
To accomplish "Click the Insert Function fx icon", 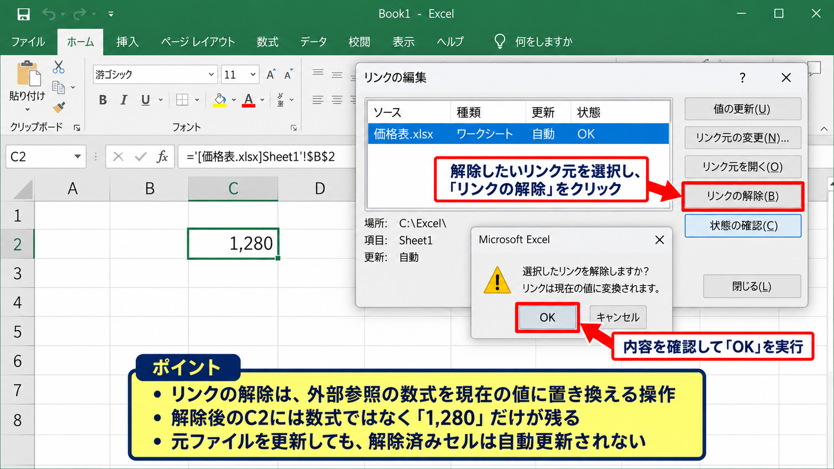I will click(162, 157).
